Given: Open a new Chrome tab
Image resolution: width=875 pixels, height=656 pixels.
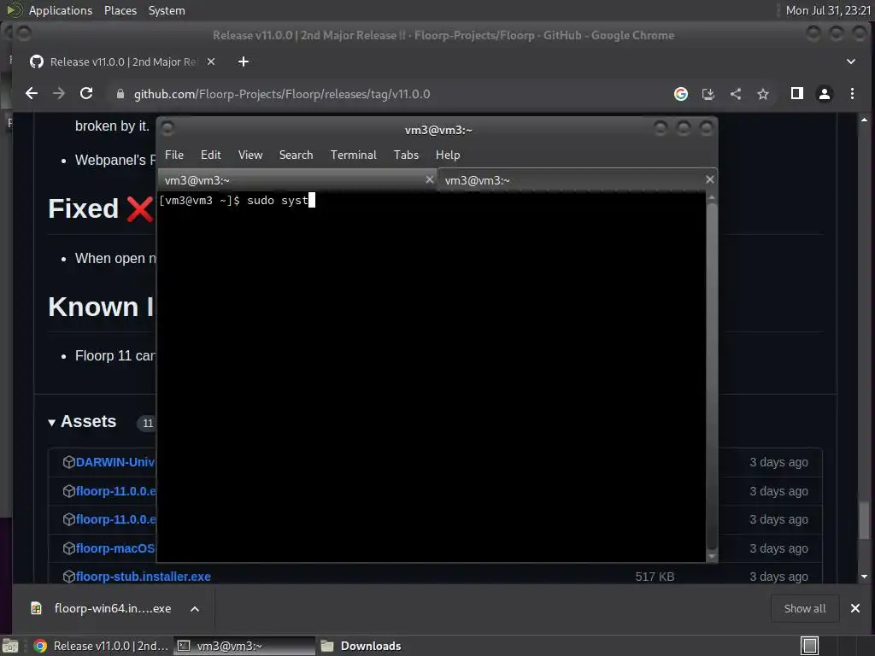Looking at the screenshot, I should click(x=244, y=61).
